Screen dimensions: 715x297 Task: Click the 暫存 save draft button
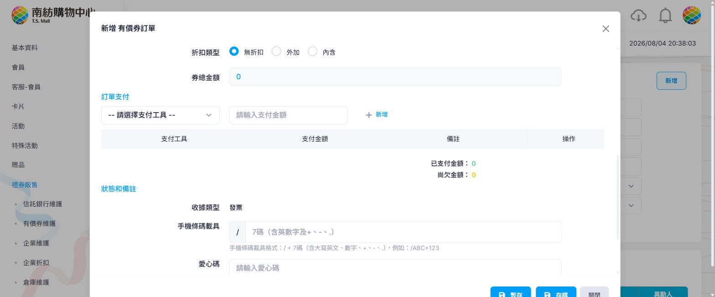tap(511, 293)
